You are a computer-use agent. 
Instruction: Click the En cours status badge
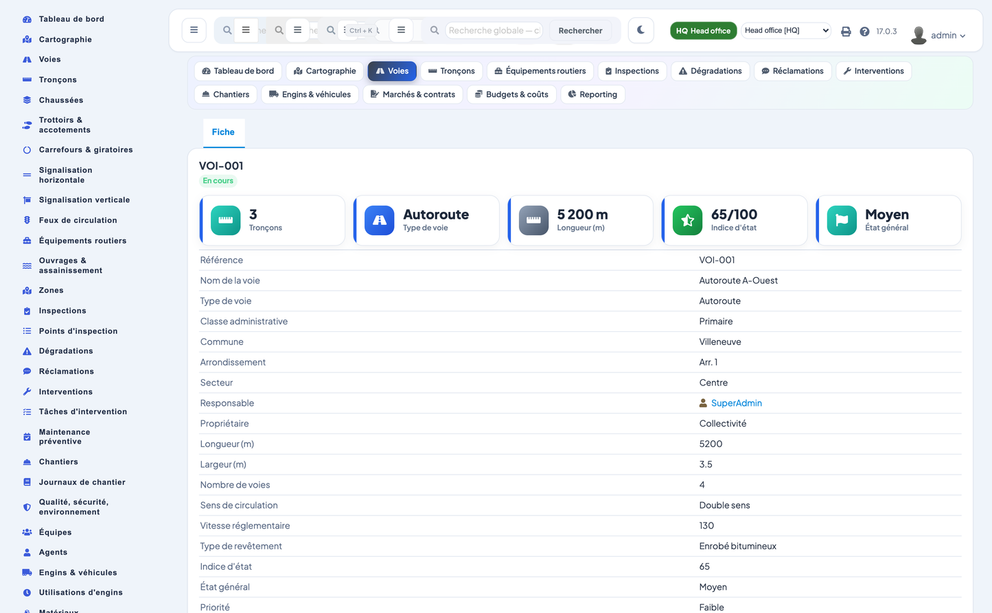[x=218, y=181]
